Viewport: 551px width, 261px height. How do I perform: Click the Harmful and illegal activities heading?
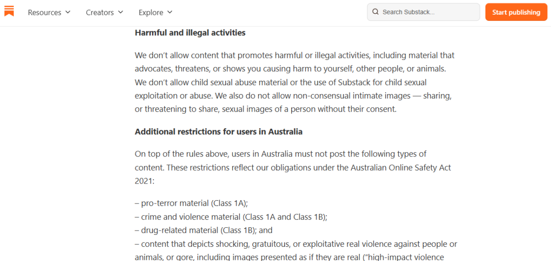190,33
